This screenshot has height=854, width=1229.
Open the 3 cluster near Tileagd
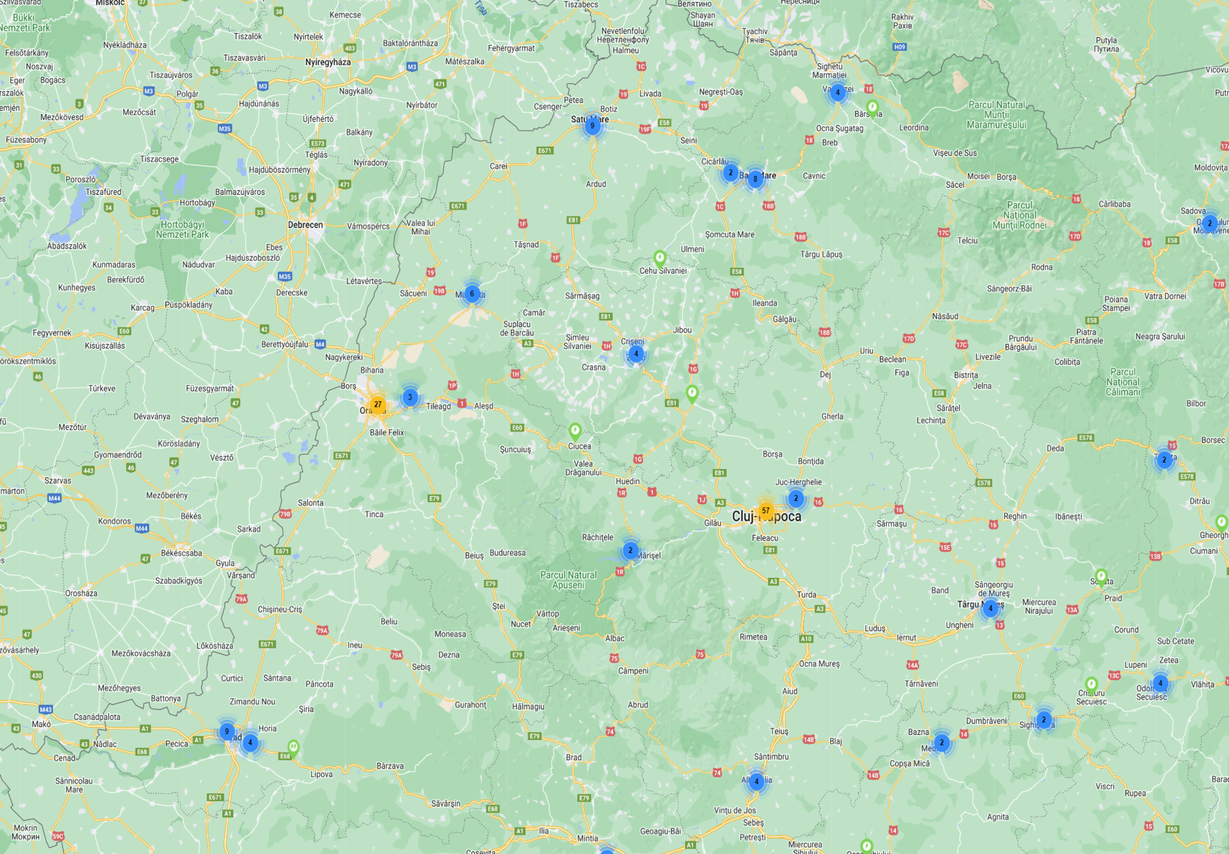(x=410, y=397)
